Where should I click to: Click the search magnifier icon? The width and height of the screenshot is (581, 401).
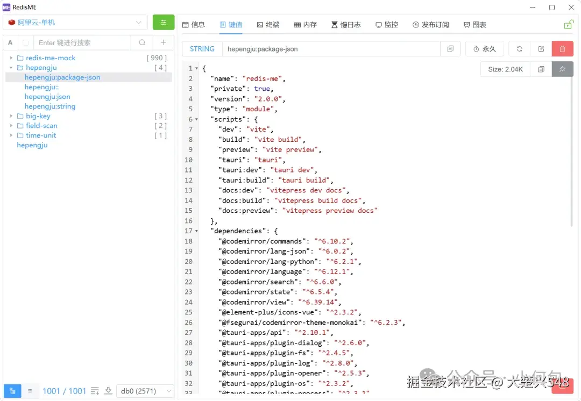pos(142,42)
